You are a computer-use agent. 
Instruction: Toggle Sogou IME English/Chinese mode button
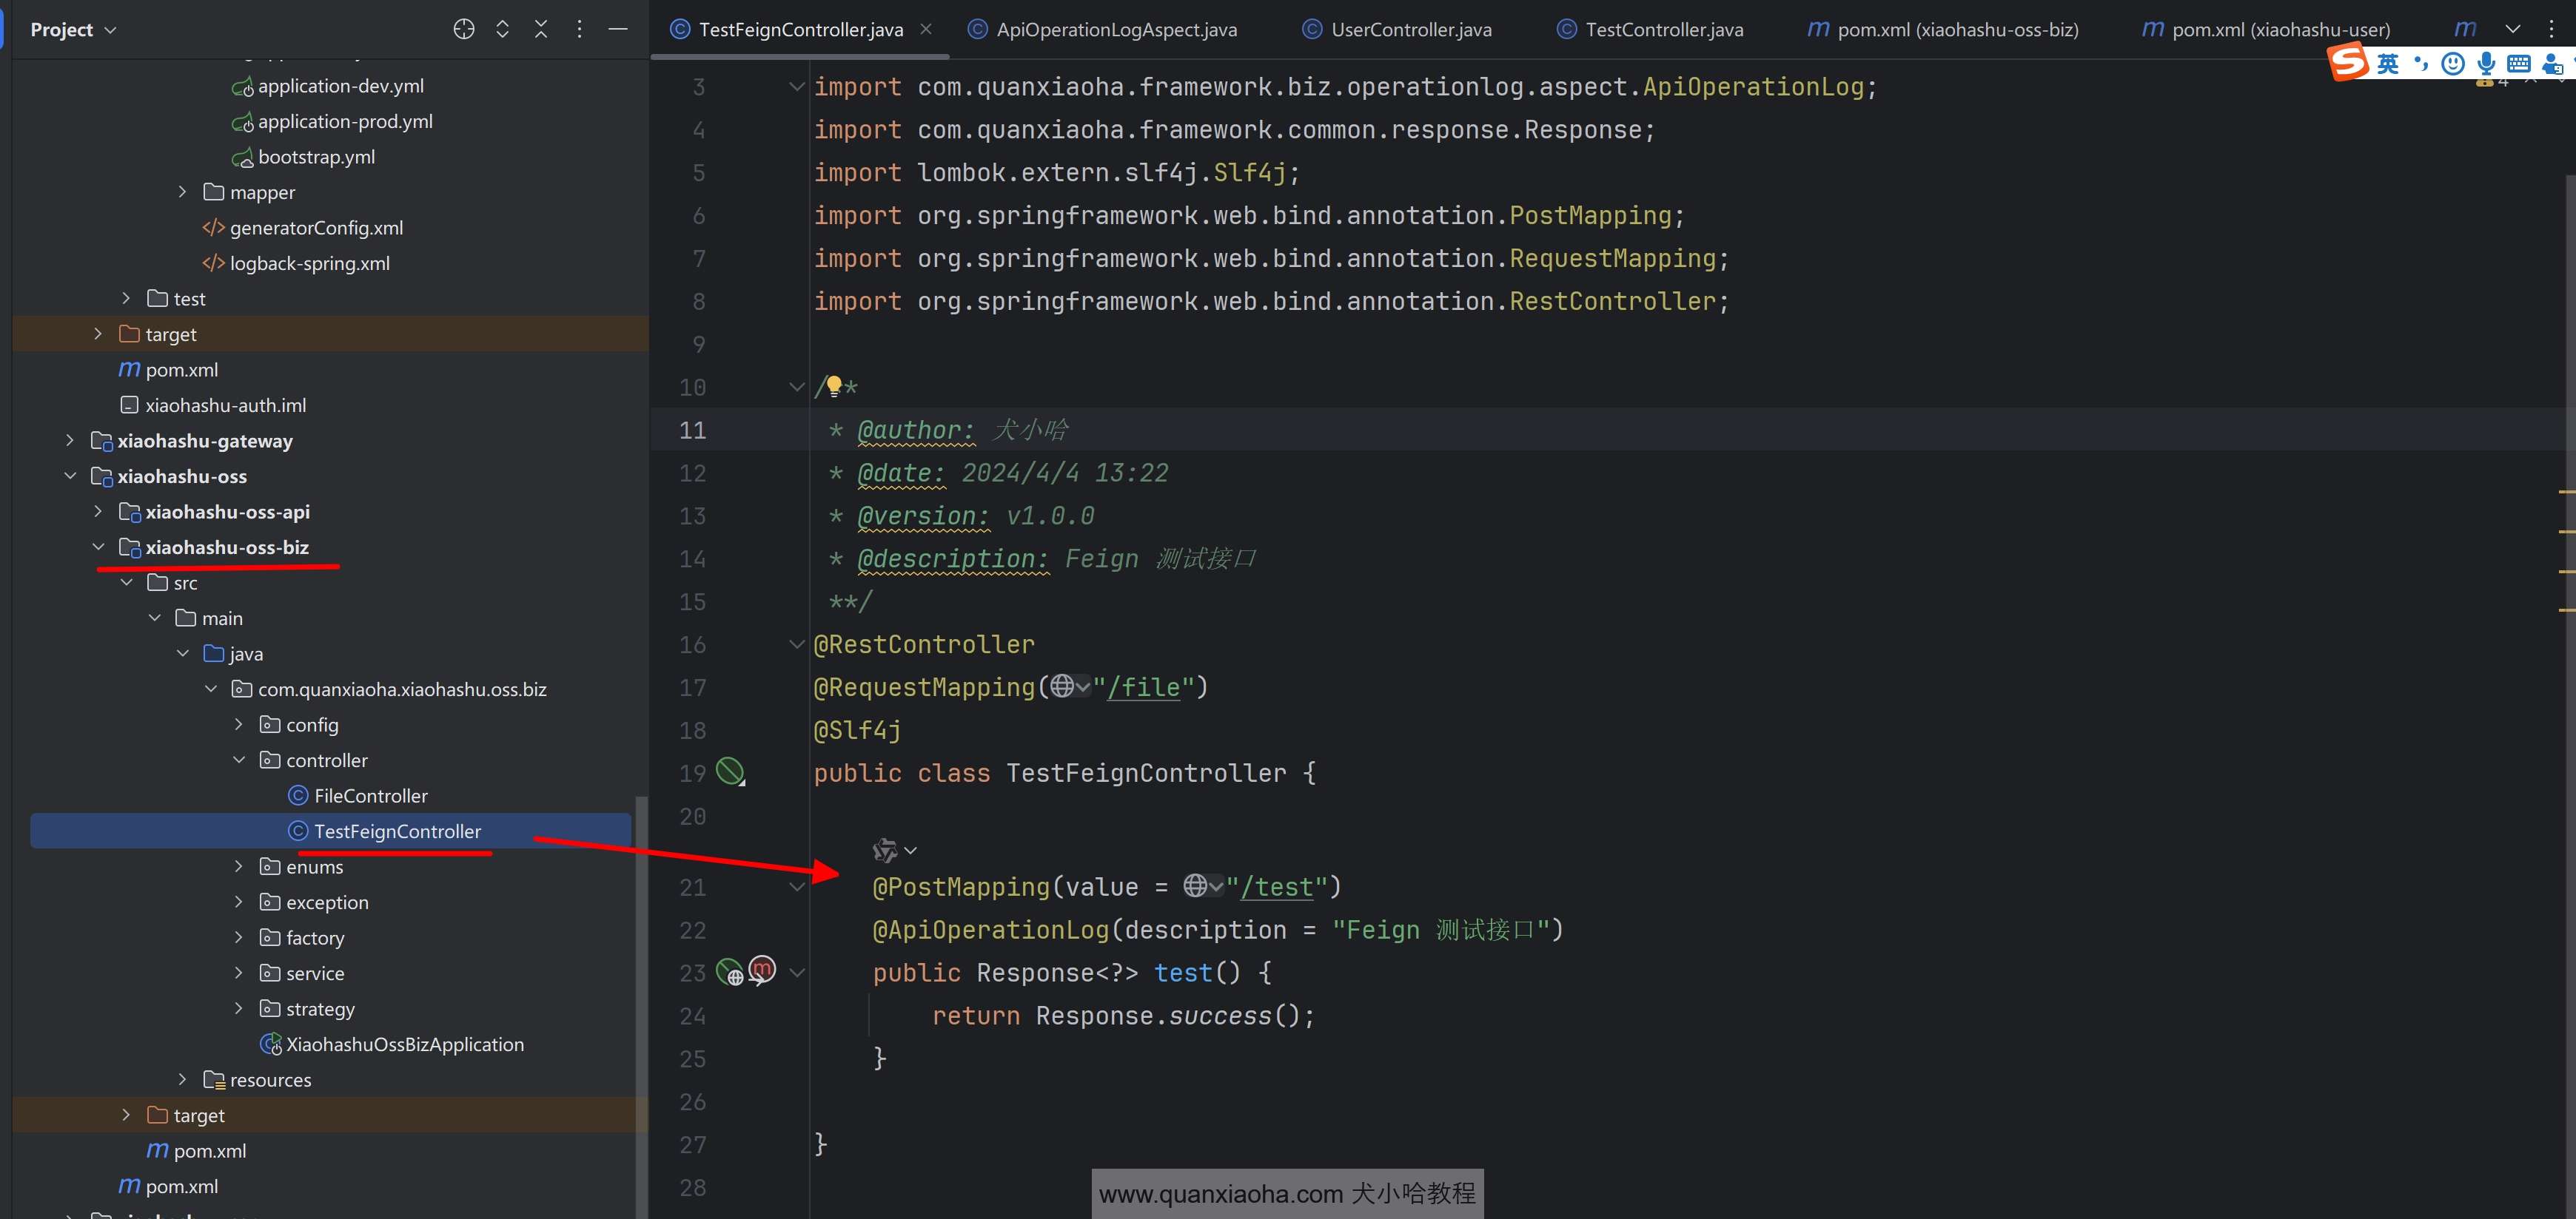coord(2387,64)
